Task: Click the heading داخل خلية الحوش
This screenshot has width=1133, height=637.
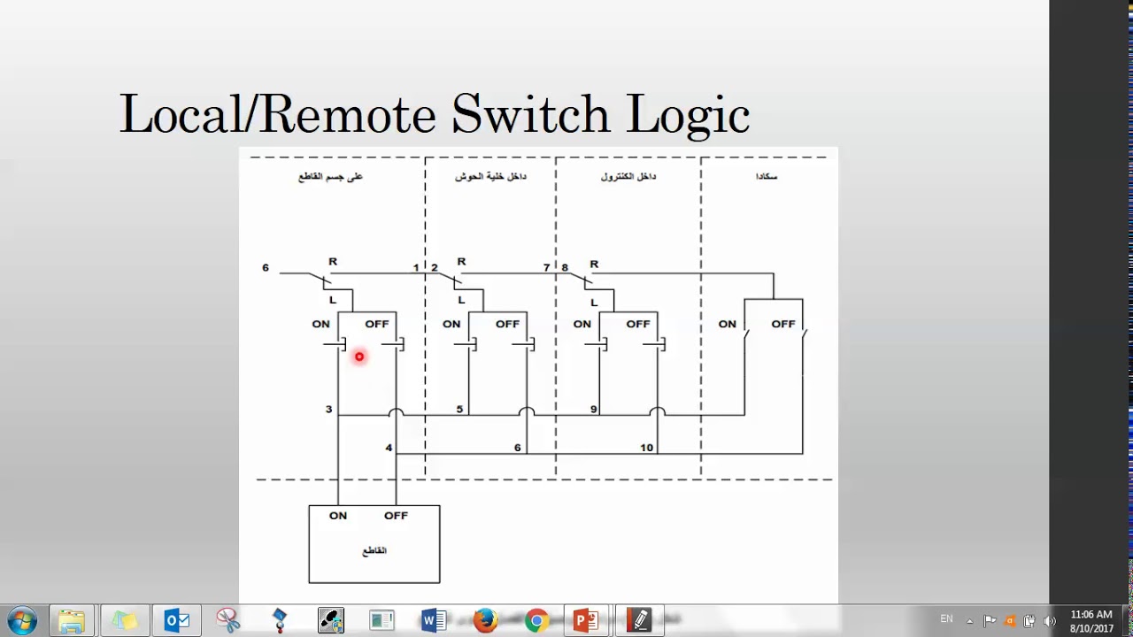Action: 490,177
